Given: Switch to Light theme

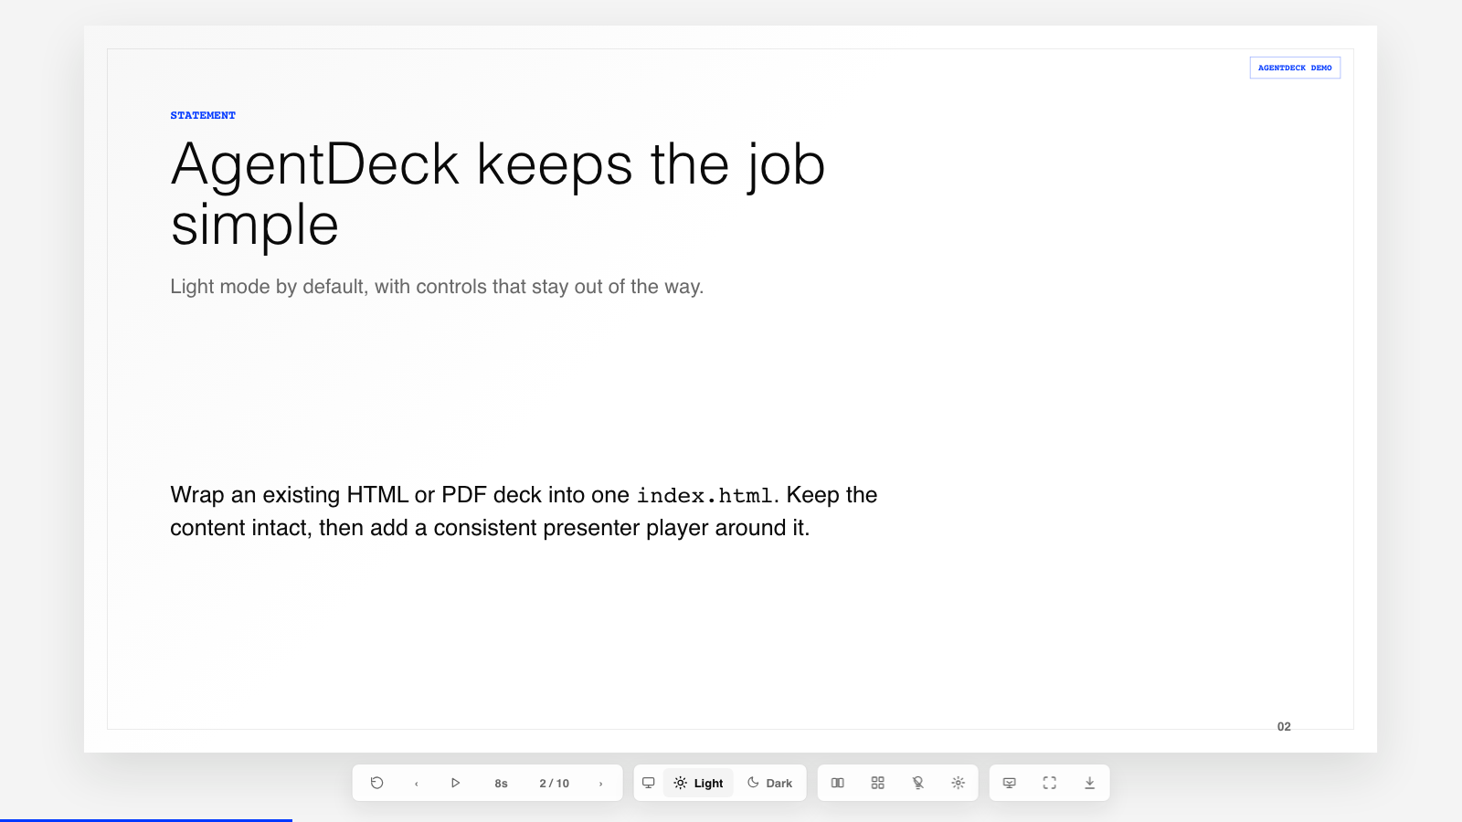Looking at the screenshot, I should (x=699, y=783).
